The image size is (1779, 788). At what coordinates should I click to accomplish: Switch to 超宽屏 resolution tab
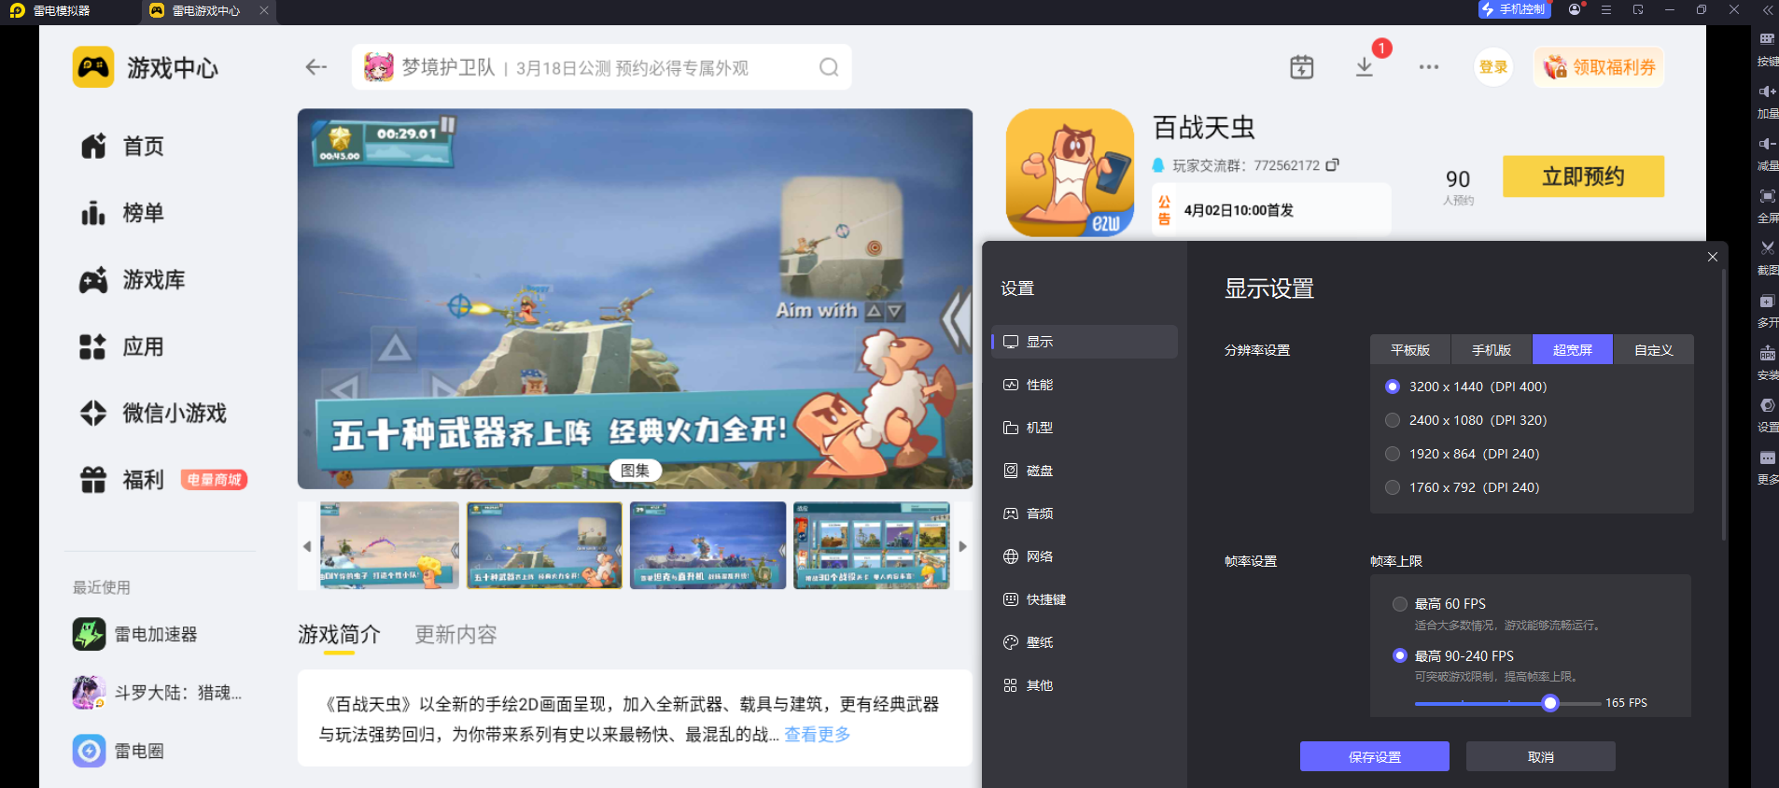[x=1573, y=349]
